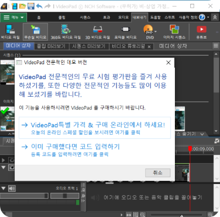Collapse ribbon with double chevron icon
This screenshot has height=217, width=220.
click(x=215, y=18)
